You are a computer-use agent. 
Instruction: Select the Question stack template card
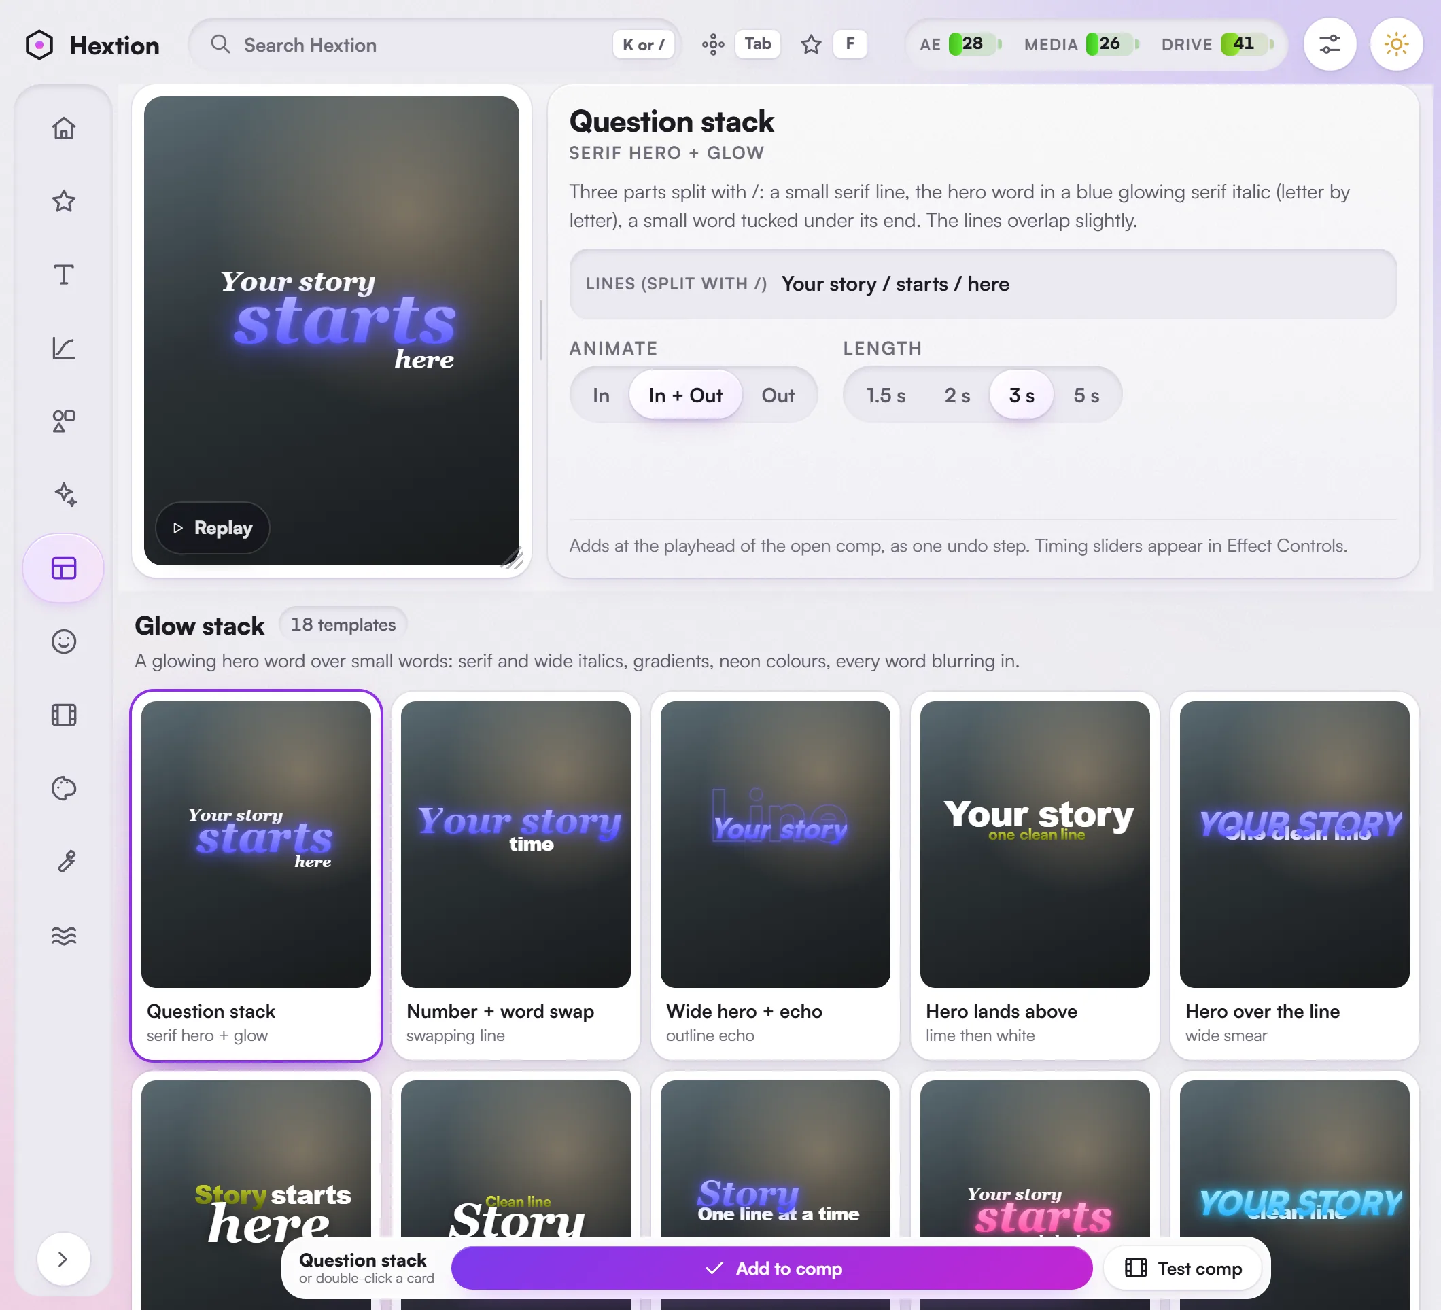256,874
